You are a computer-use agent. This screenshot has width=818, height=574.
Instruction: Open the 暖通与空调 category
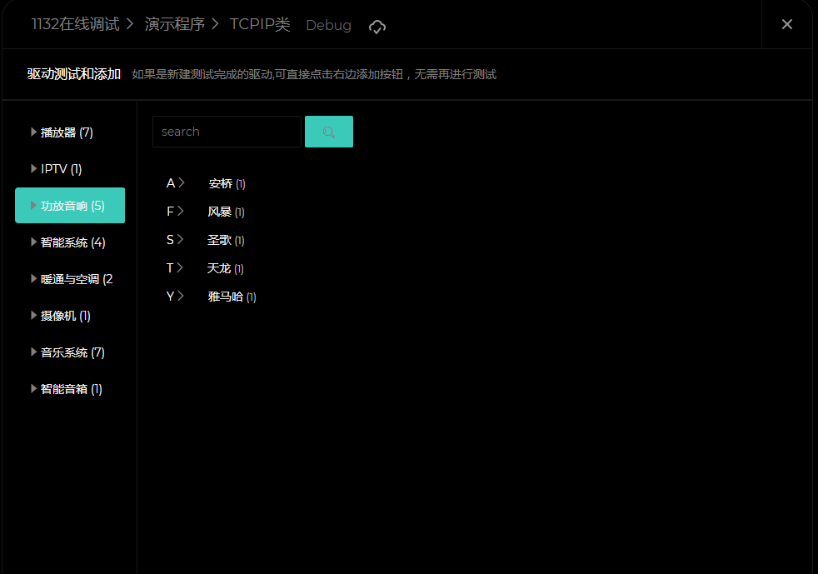tap(76, 279)
